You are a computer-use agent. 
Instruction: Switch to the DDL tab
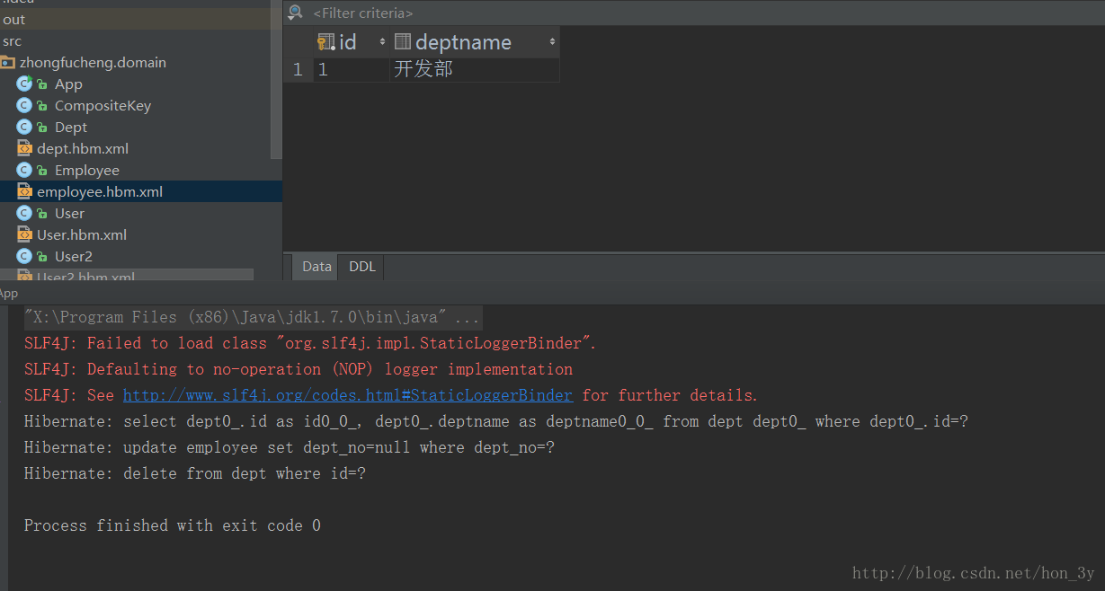pyautogui.click(x=362, y=266)
